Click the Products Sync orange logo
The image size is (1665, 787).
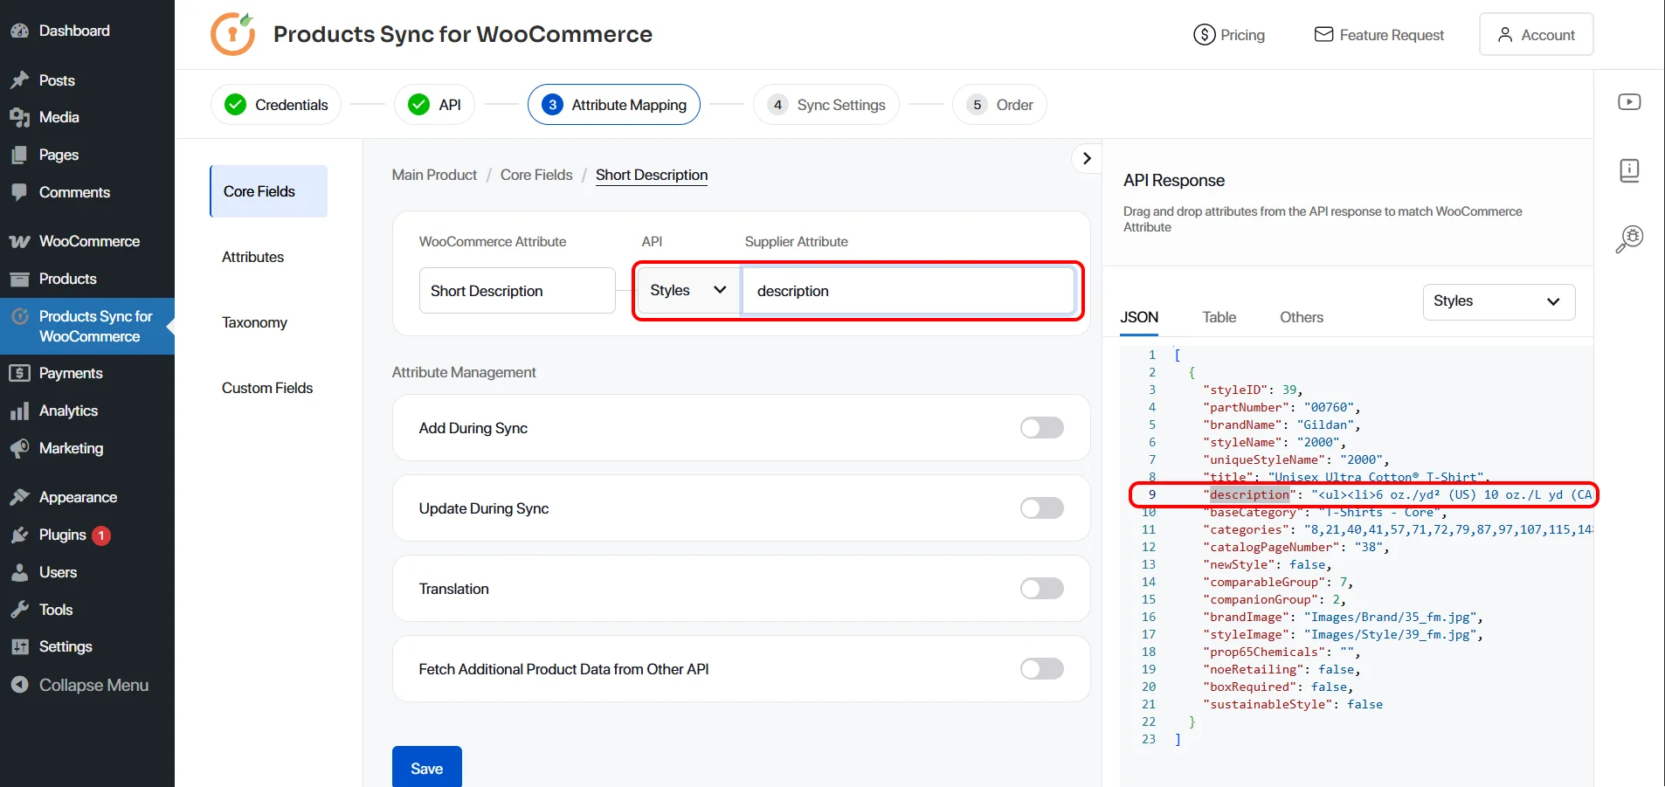(x=232, y=34)
